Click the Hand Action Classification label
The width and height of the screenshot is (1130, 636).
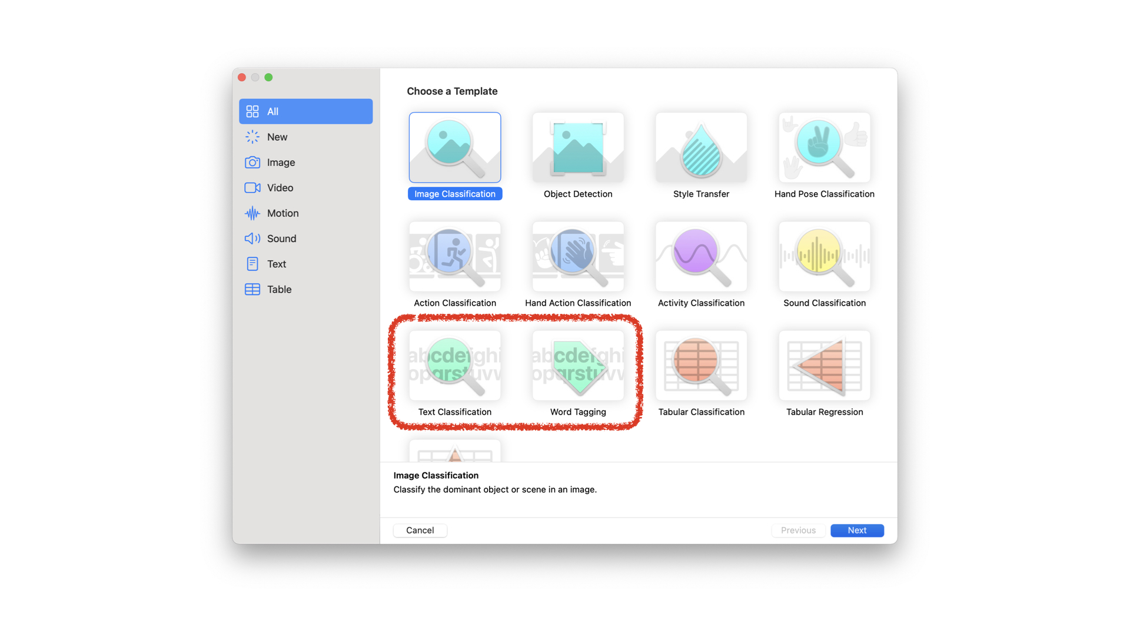(578, 303)
